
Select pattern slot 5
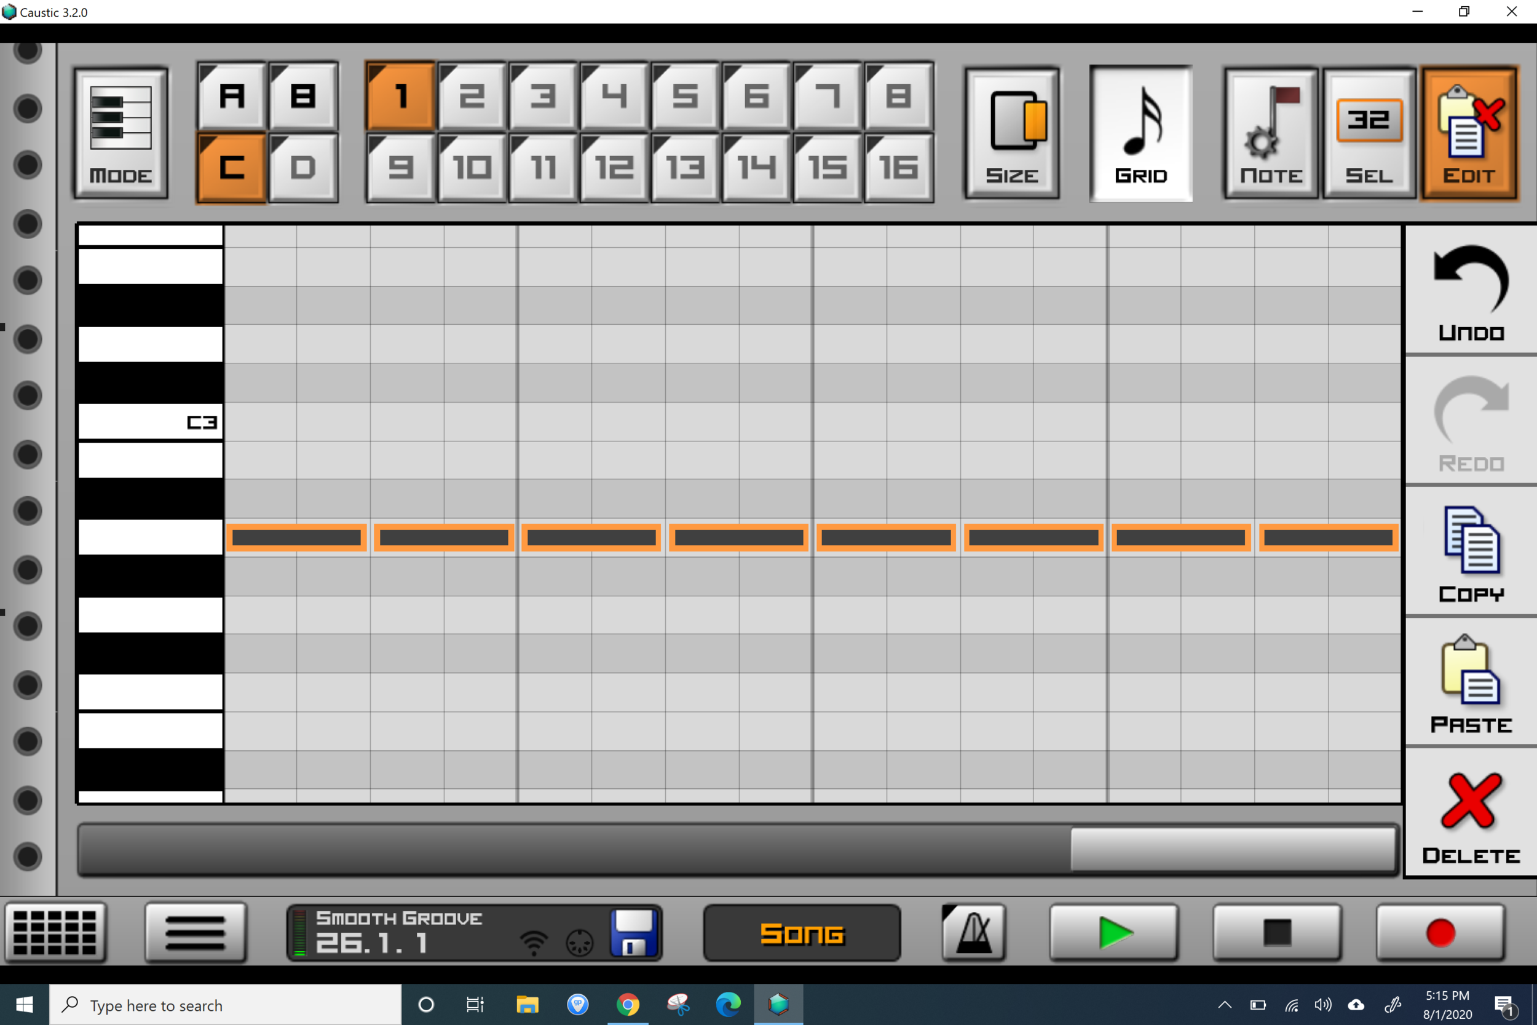(684, 97)
